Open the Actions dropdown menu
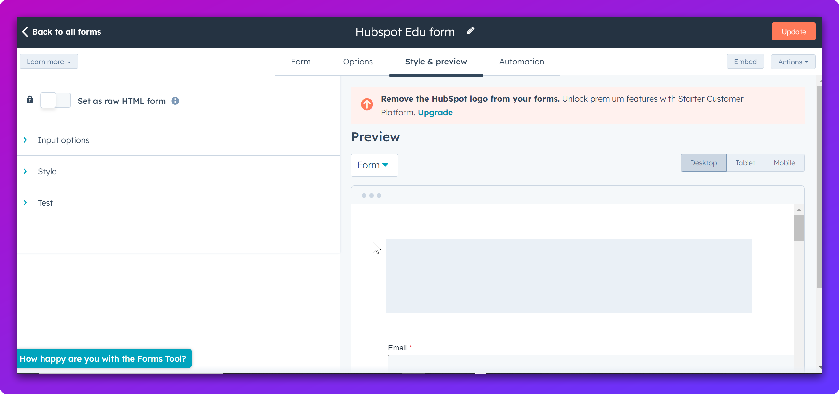839x394 pixels. click(793, 62)
